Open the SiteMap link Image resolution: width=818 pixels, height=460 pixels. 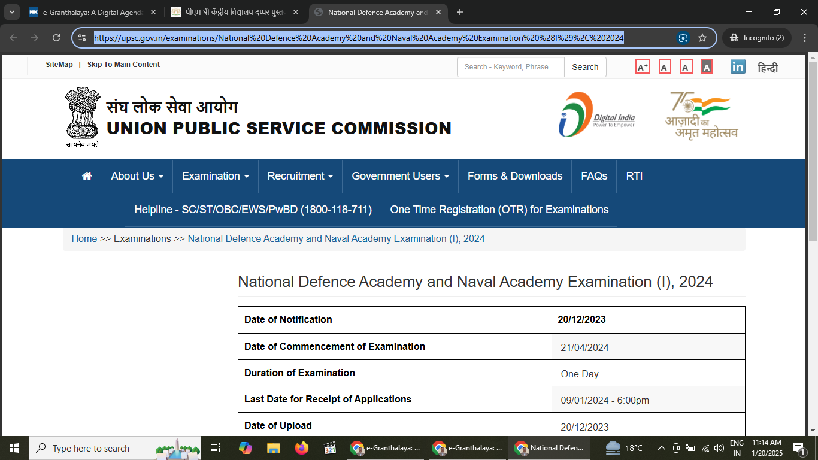(x=59, y=65)
